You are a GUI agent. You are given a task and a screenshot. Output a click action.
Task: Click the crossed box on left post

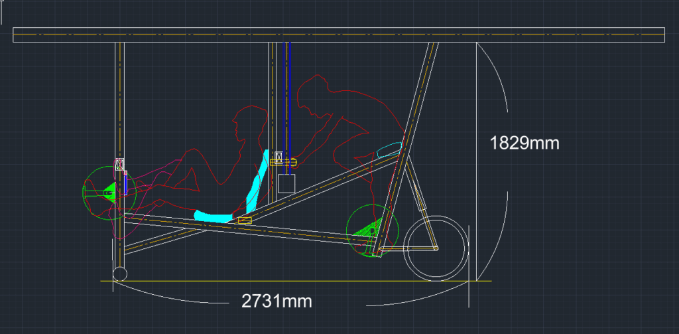tap(120, 163)
